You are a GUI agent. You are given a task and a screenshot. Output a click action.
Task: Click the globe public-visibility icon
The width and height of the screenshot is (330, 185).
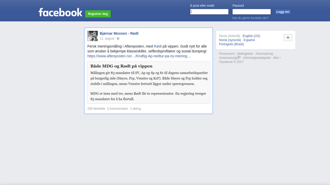pos(118,39)
